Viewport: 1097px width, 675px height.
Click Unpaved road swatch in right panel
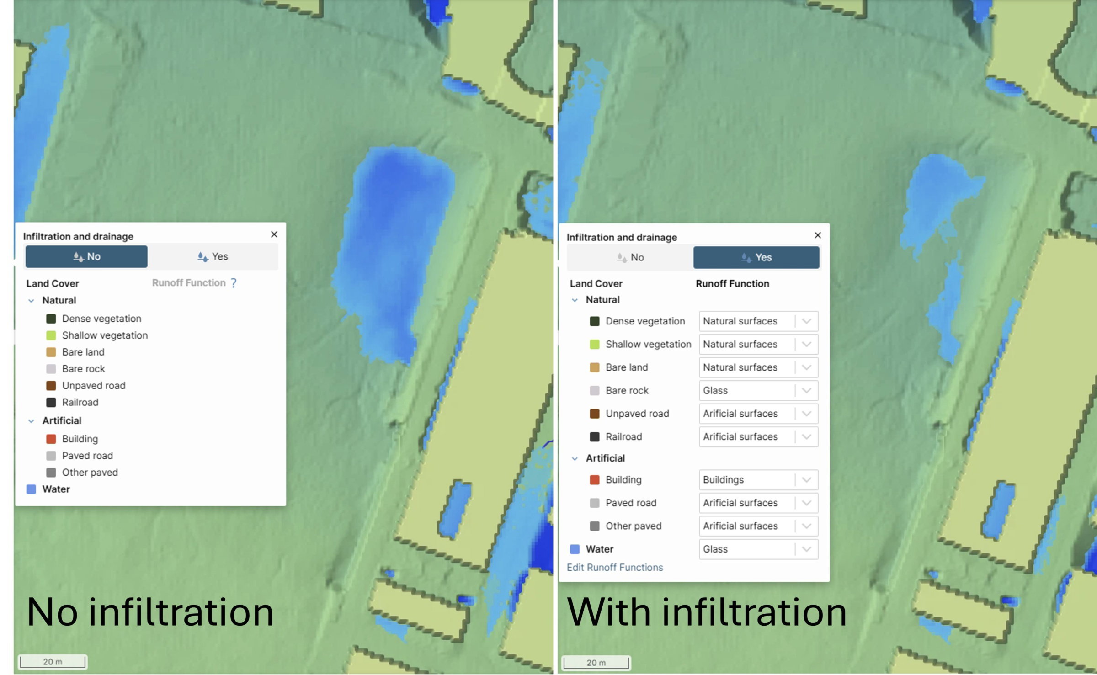tap(595, 414)
